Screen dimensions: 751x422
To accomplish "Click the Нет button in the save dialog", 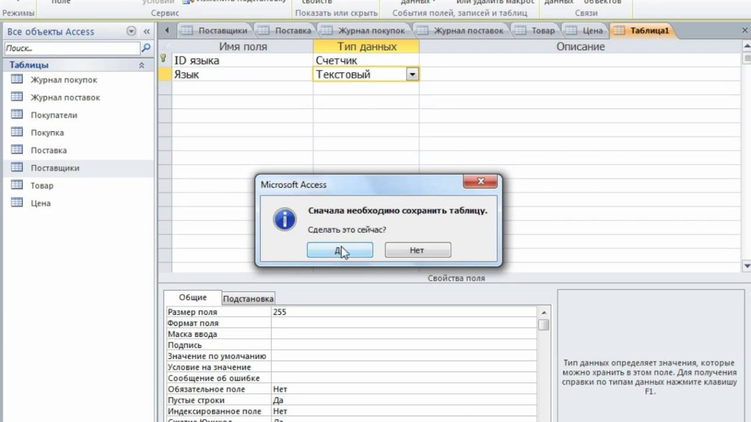I will [x=418, y=250].
